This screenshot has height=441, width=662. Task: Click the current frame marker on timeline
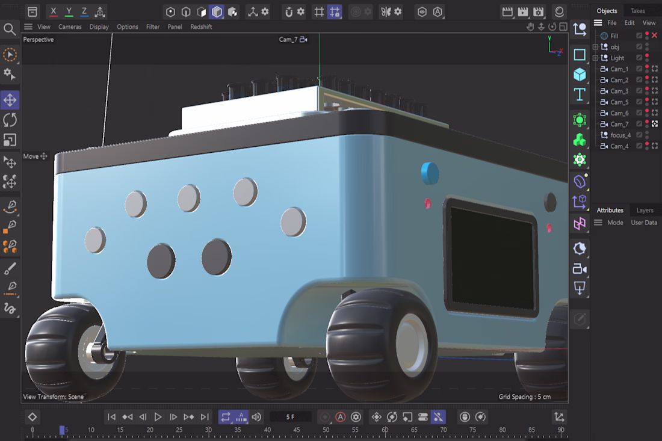62,430
